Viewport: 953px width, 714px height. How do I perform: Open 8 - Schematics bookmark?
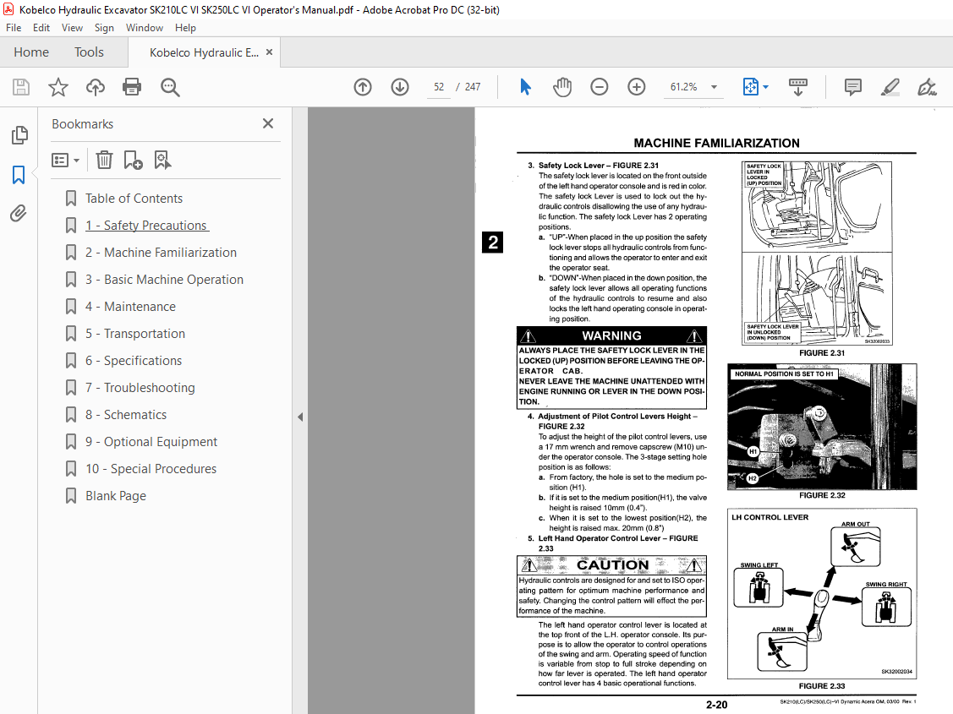coord(126,415)
